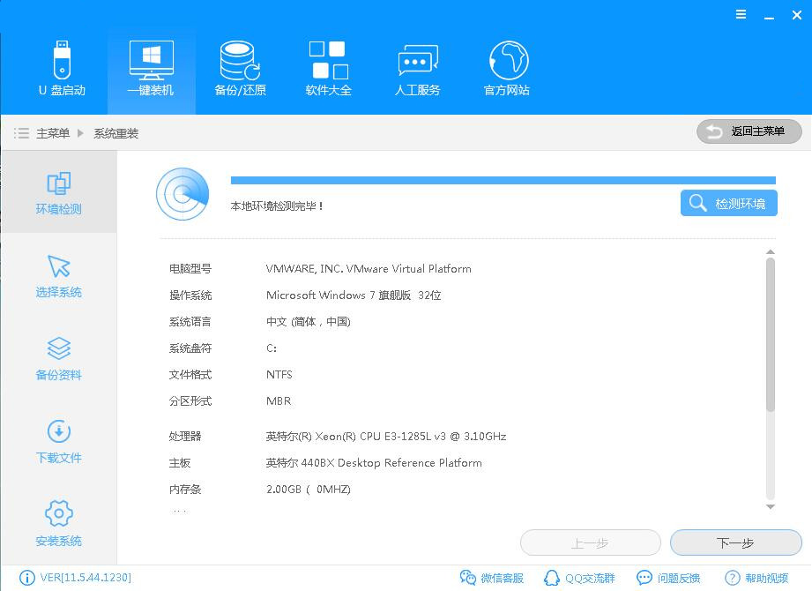
Task: Click the scroll up arrow of info list
Action: point(771,251)
